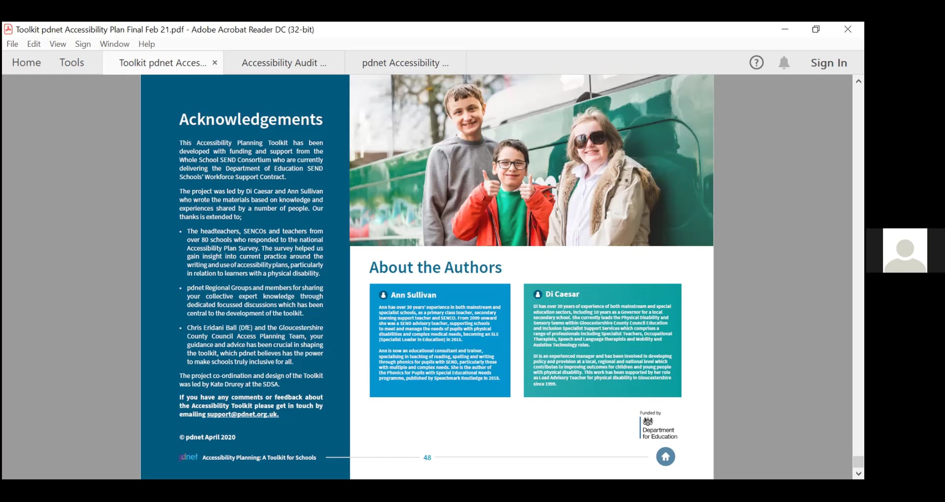Switch to Accessibility Audit document tab

(x=284, y=63)
